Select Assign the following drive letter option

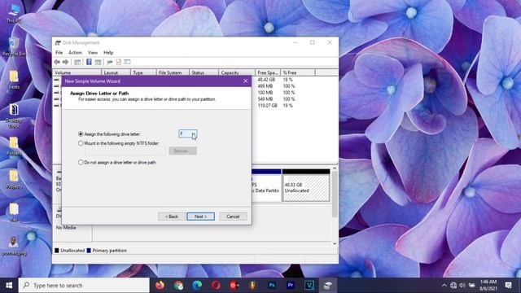[x=111, y=134]
